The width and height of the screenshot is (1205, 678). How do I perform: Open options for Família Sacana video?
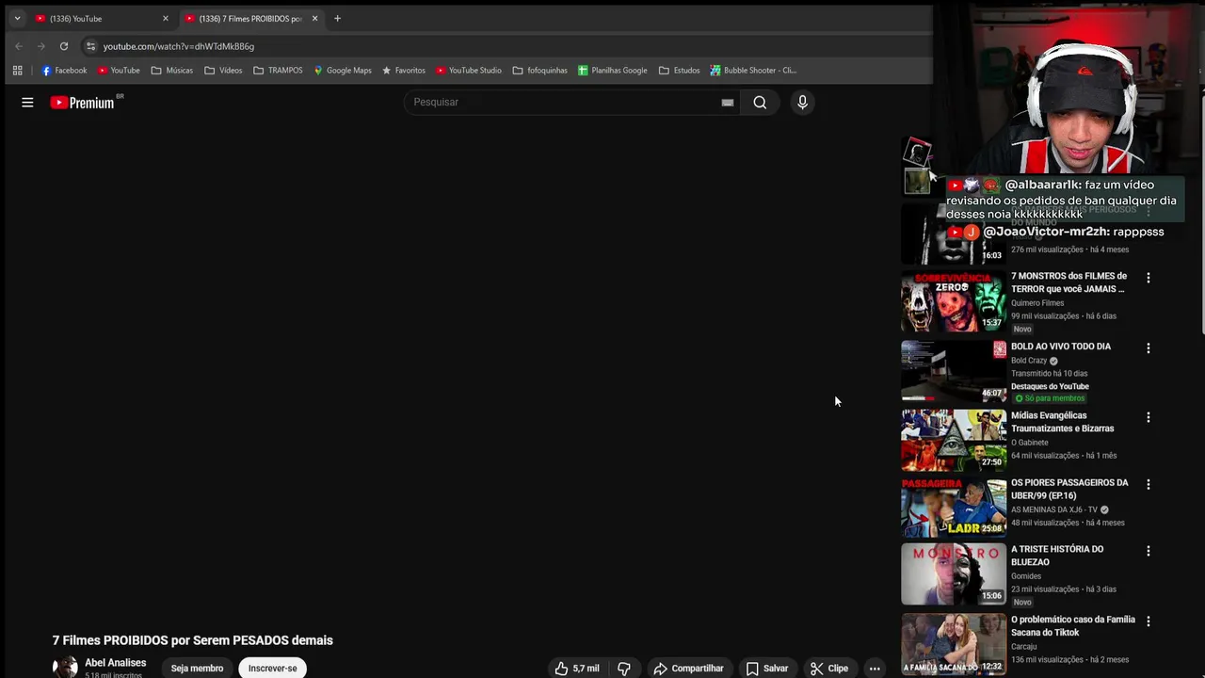tap(1148, 621)
